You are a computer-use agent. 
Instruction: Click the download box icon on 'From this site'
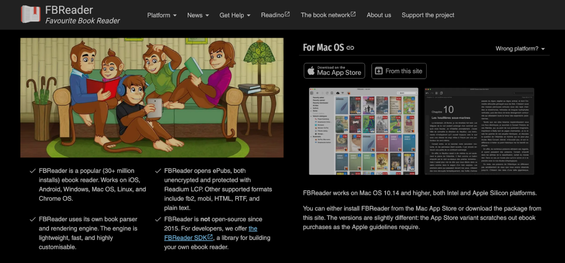coord(379,70)
